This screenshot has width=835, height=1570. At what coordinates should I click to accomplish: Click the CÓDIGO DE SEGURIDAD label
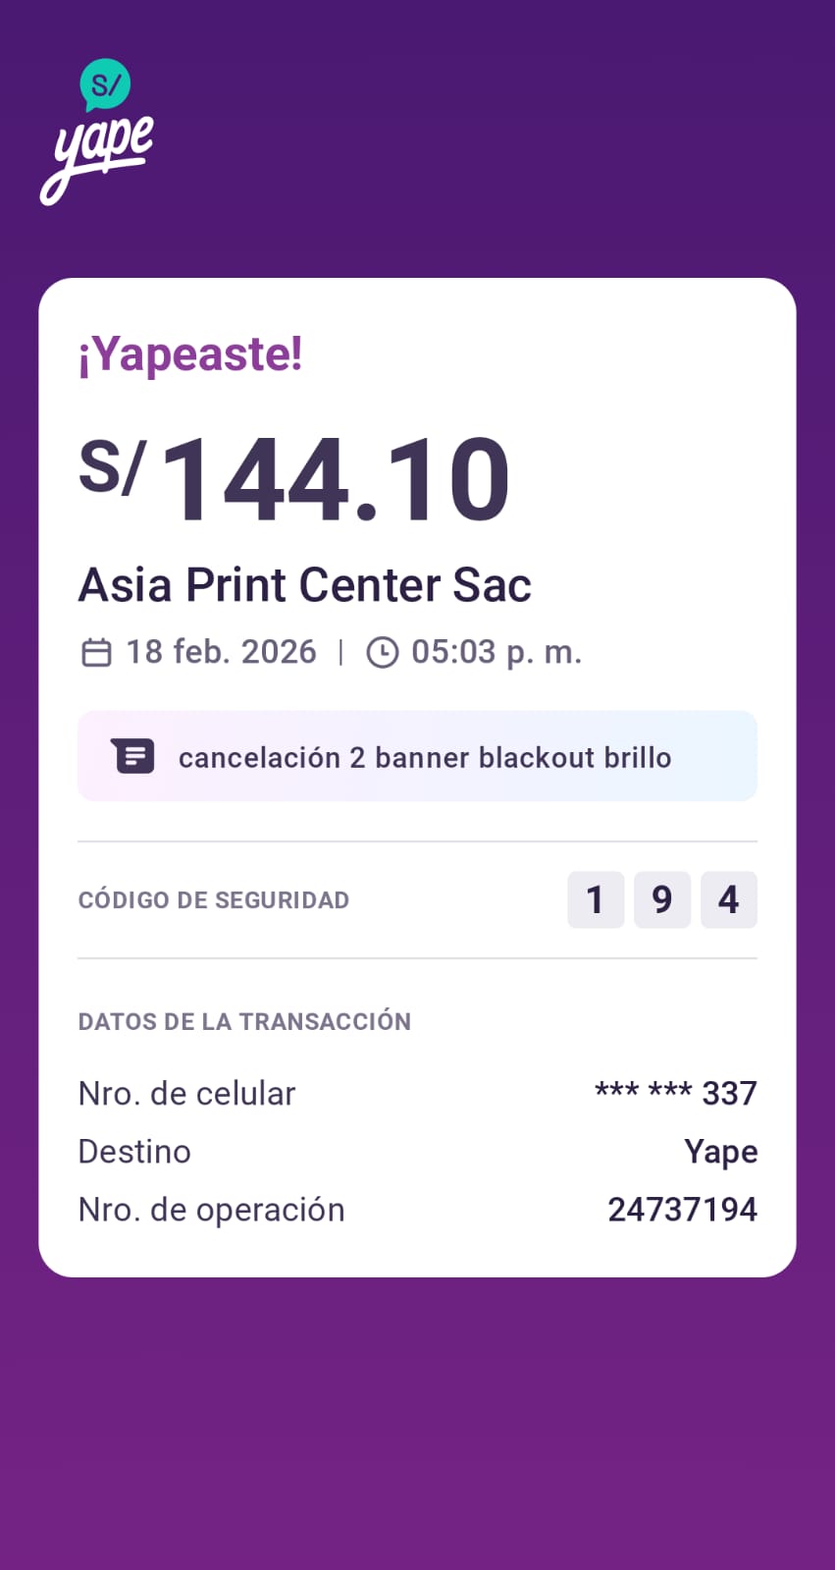[214, 900]
